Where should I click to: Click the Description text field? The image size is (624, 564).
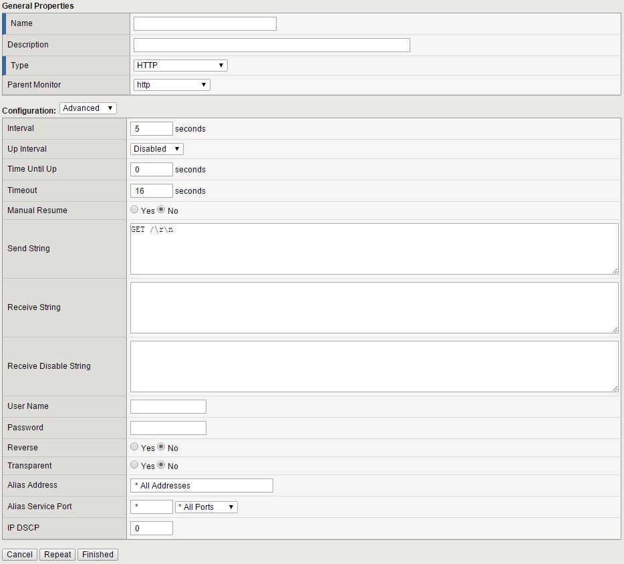pyautogui.click(x=271, y=45)
